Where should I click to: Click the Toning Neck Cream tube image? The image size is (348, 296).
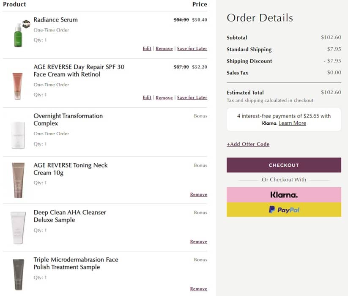18,180
